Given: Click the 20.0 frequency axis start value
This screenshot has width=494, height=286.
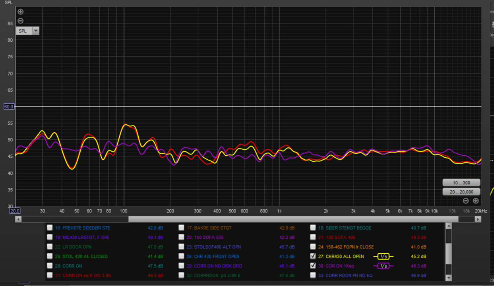Looking at the screenshot, I should point(15,211).
